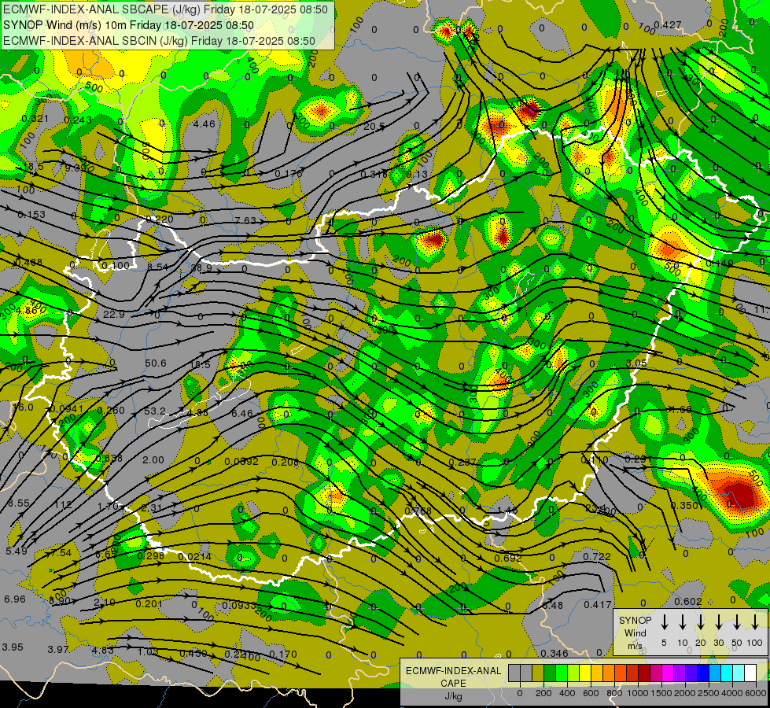Pick the bright magenta swatch right of 1500 tick
Image resolution: width=770 pixels, height=708 pixels.
tap(668, 673)
